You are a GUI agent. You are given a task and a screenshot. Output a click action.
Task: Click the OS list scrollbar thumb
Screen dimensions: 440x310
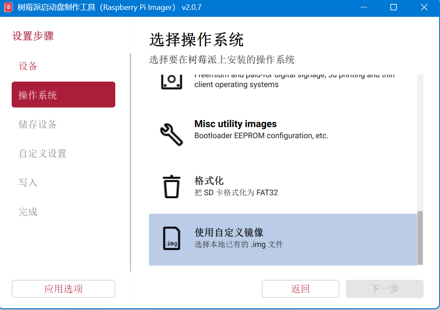pos(420,237)
